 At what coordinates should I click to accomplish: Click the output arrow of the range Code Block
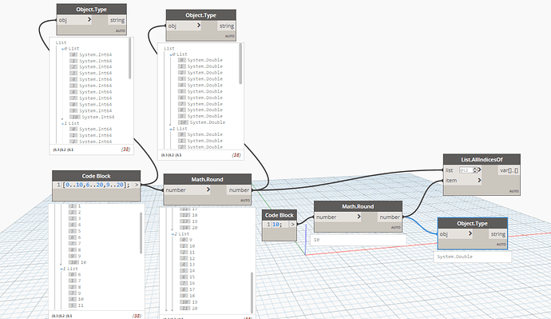pyautogui.click(x=137, y=185)
